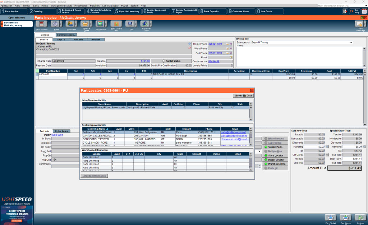The image size is (368, 225).
Task: Click the Invoice Info Notes scrollbar
Action: pyautogui.click(x=364, y=57)
